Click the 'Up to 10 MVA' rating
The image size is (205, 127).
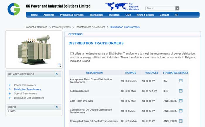(128, 101)
